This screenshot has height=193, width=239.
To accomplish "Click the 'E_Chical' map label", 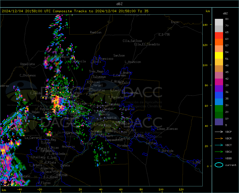I will (x=93, y=82).
